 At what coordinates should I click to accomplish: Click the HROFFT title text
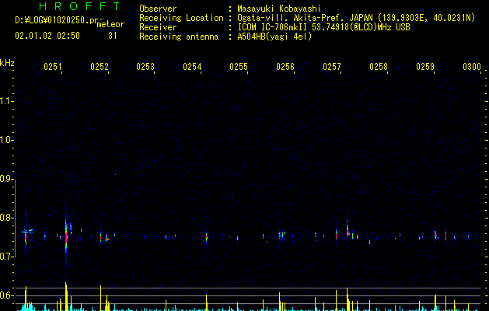(x=80, y=6)
